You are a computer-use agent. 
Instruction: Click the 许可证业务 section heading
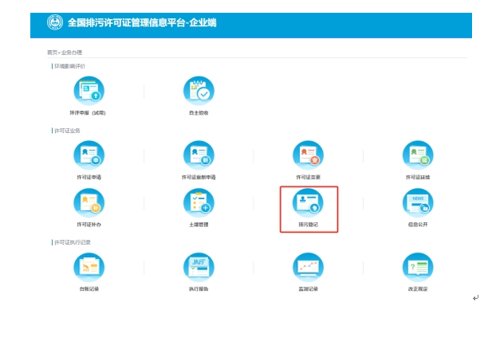click(67, 131)
